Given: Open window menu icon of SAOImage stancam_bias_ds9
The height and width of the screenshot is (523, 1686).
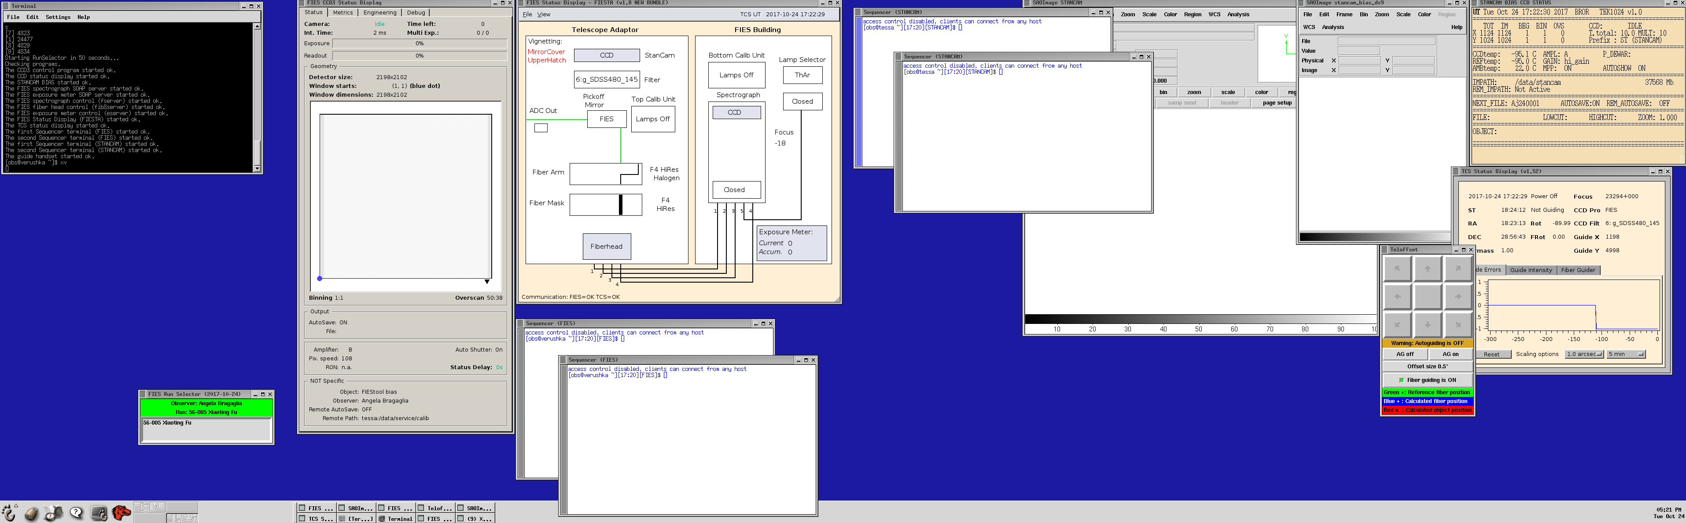Looking at the screenshot, I should pyautogui.click(x=1301, y=3).
